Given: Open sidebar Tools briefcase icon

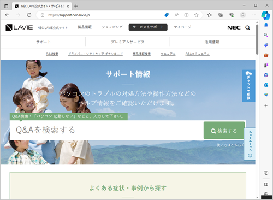Looking at the screenshot, I should tap(266, 55).
